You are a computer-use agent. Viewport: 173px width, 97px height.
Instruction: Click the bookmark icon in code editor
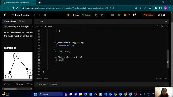click(x=157, y=26)
